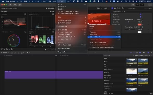Image resolution: width=153 pixels, height=95 pixels.
Task: Click the share export icon
Action: point(150,5)
